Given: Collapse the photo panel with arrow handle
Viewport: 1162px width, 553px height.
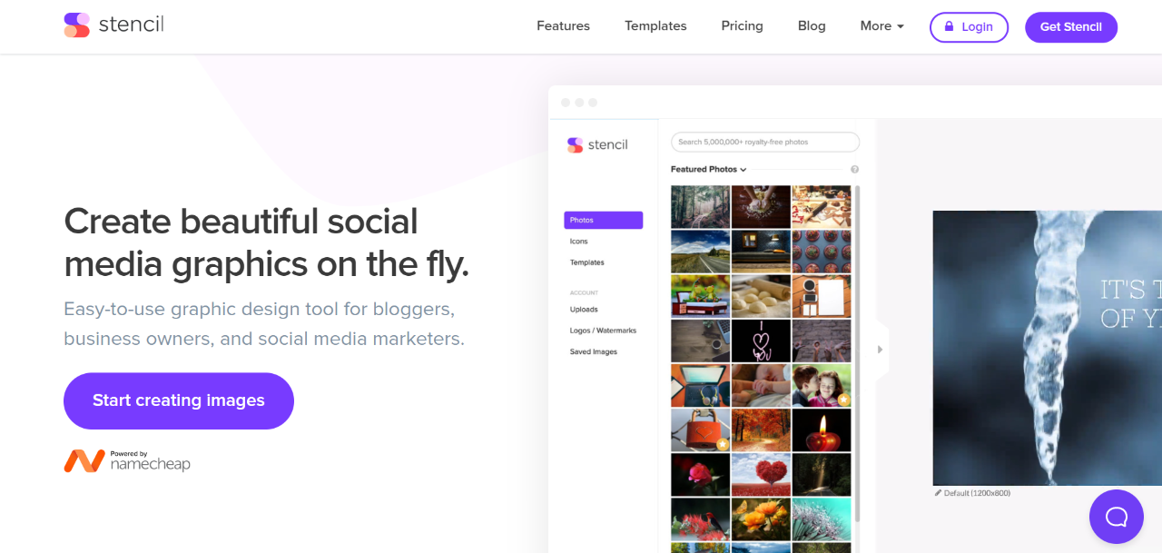Looking at the screenshot, I should (x=880, y=350).
